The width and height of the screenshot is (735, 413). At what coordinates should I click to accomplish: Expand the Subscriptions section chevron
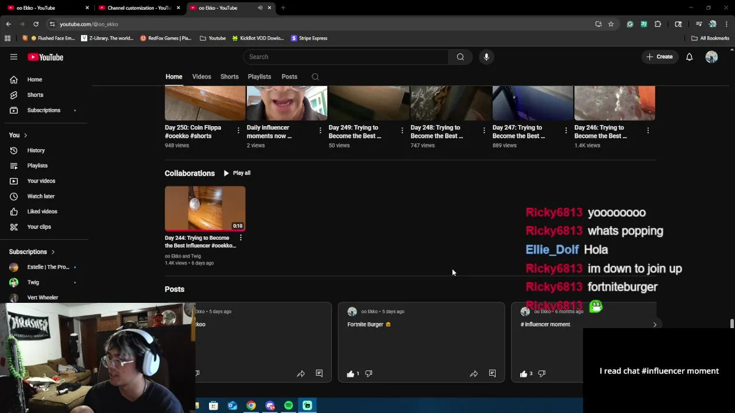pyautogui.click(x=53, y=252)
